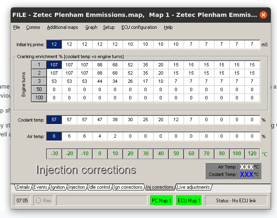Click the 60 °C temperature header
This screenshot has height=218, width=277.
pos(191,154)
